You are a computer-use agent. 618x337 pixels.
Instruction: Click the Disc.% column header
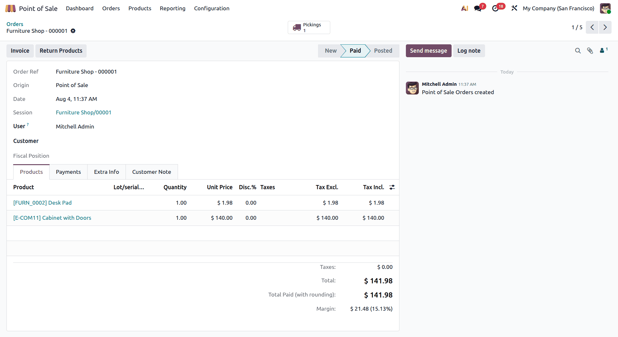(x=248, y=187)
